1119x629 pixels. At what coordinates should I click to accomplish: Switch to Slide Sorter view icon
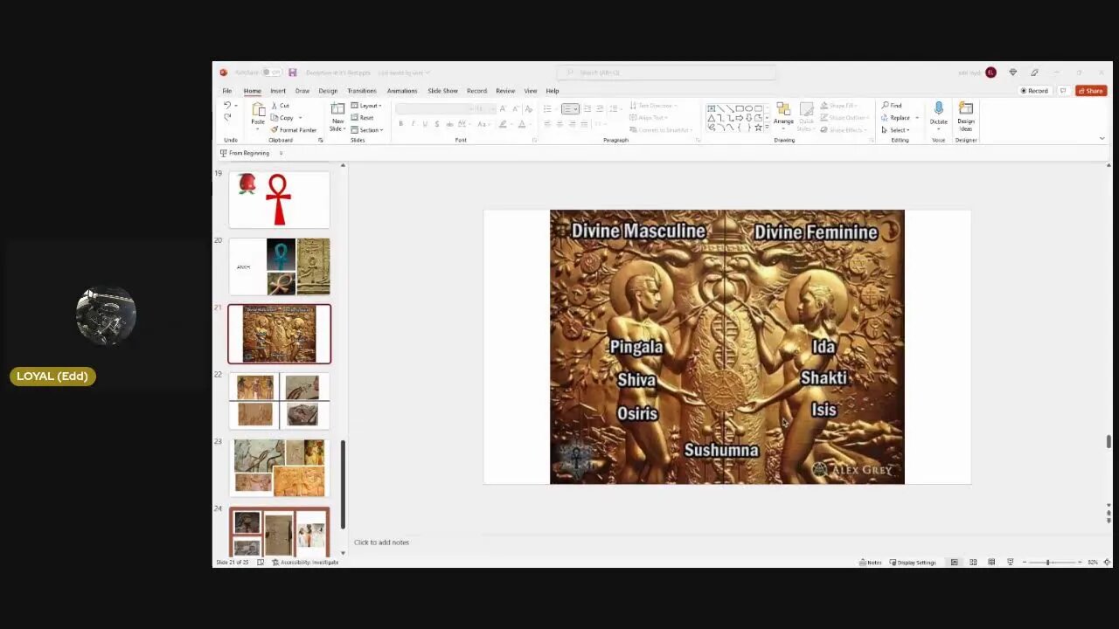point(973,563)
